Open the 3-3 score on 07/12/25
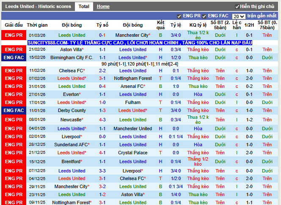 [x=102, y=171]
